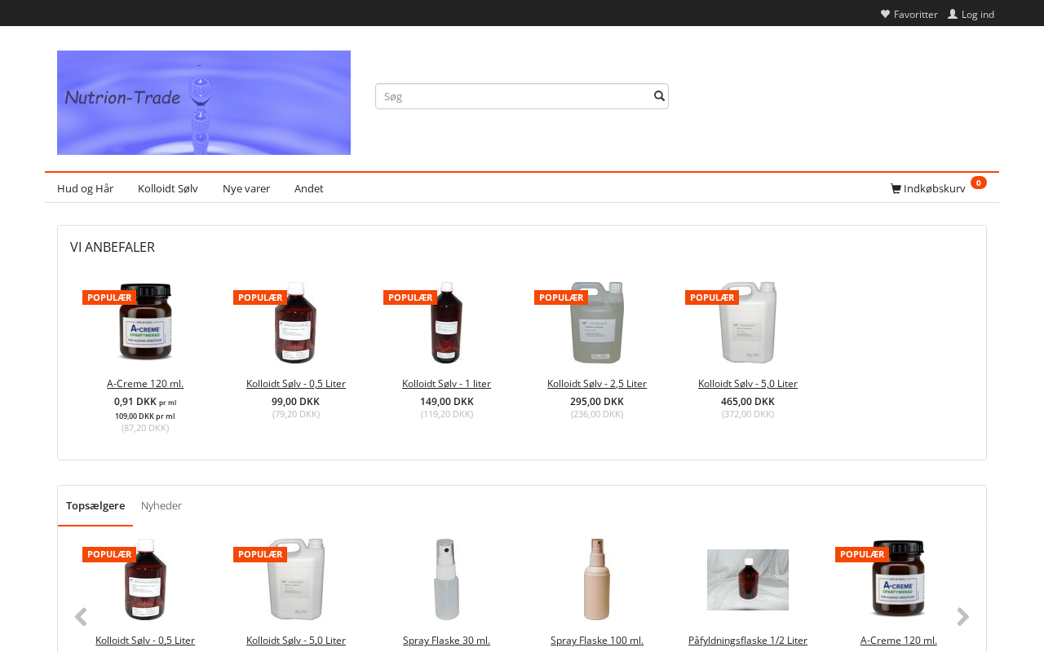Click recommended Kolloidt Sølv - 5,0 Liter link
The image size is (1044, 652).
[x=748, y=384]
